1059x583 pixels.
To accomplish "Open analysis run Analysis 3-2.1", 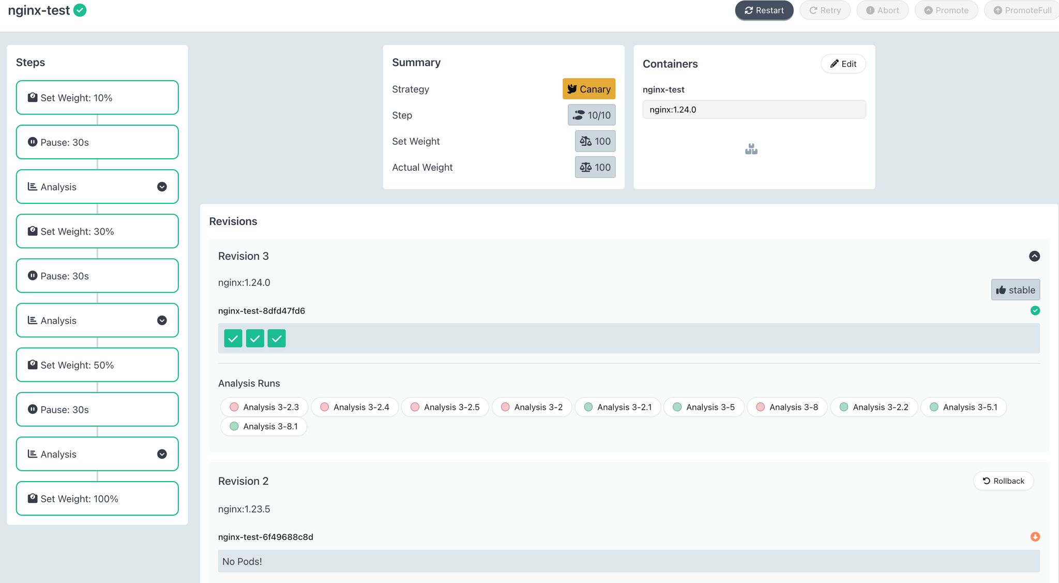I will pos(618,407).
